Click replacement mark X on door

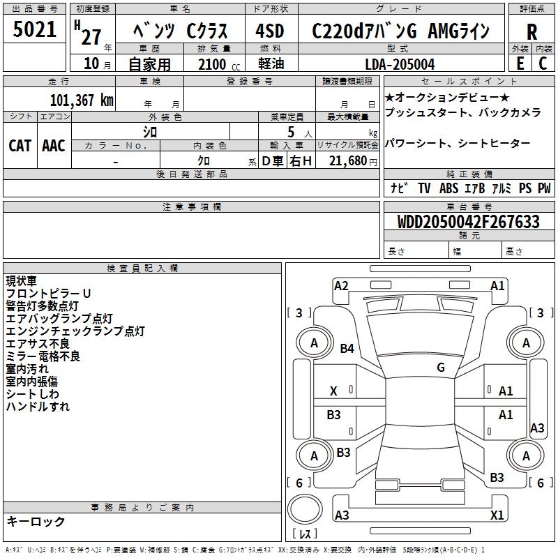click(x=333, y=391)
